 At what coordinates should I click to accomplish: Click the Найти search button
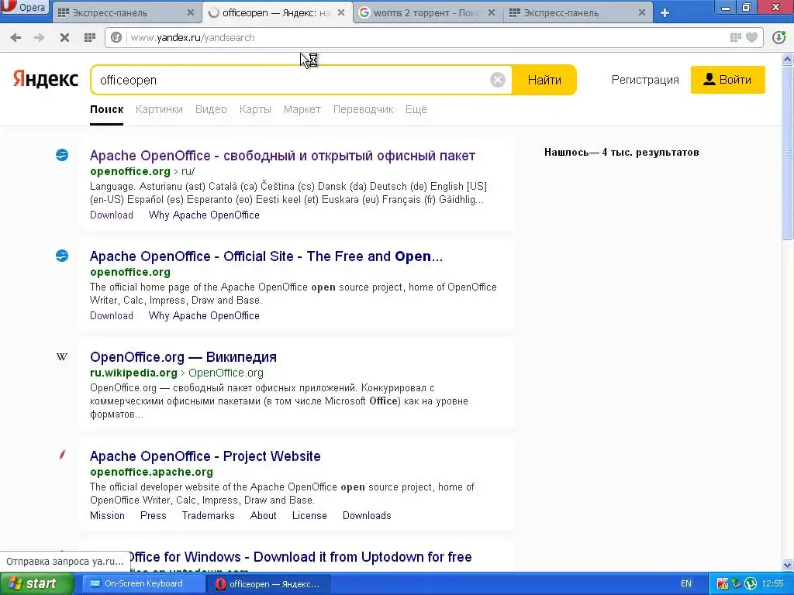(x=544, y=80)
